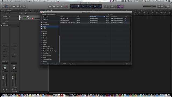Click the Fast Forward transport button

[x=54, y=6]
